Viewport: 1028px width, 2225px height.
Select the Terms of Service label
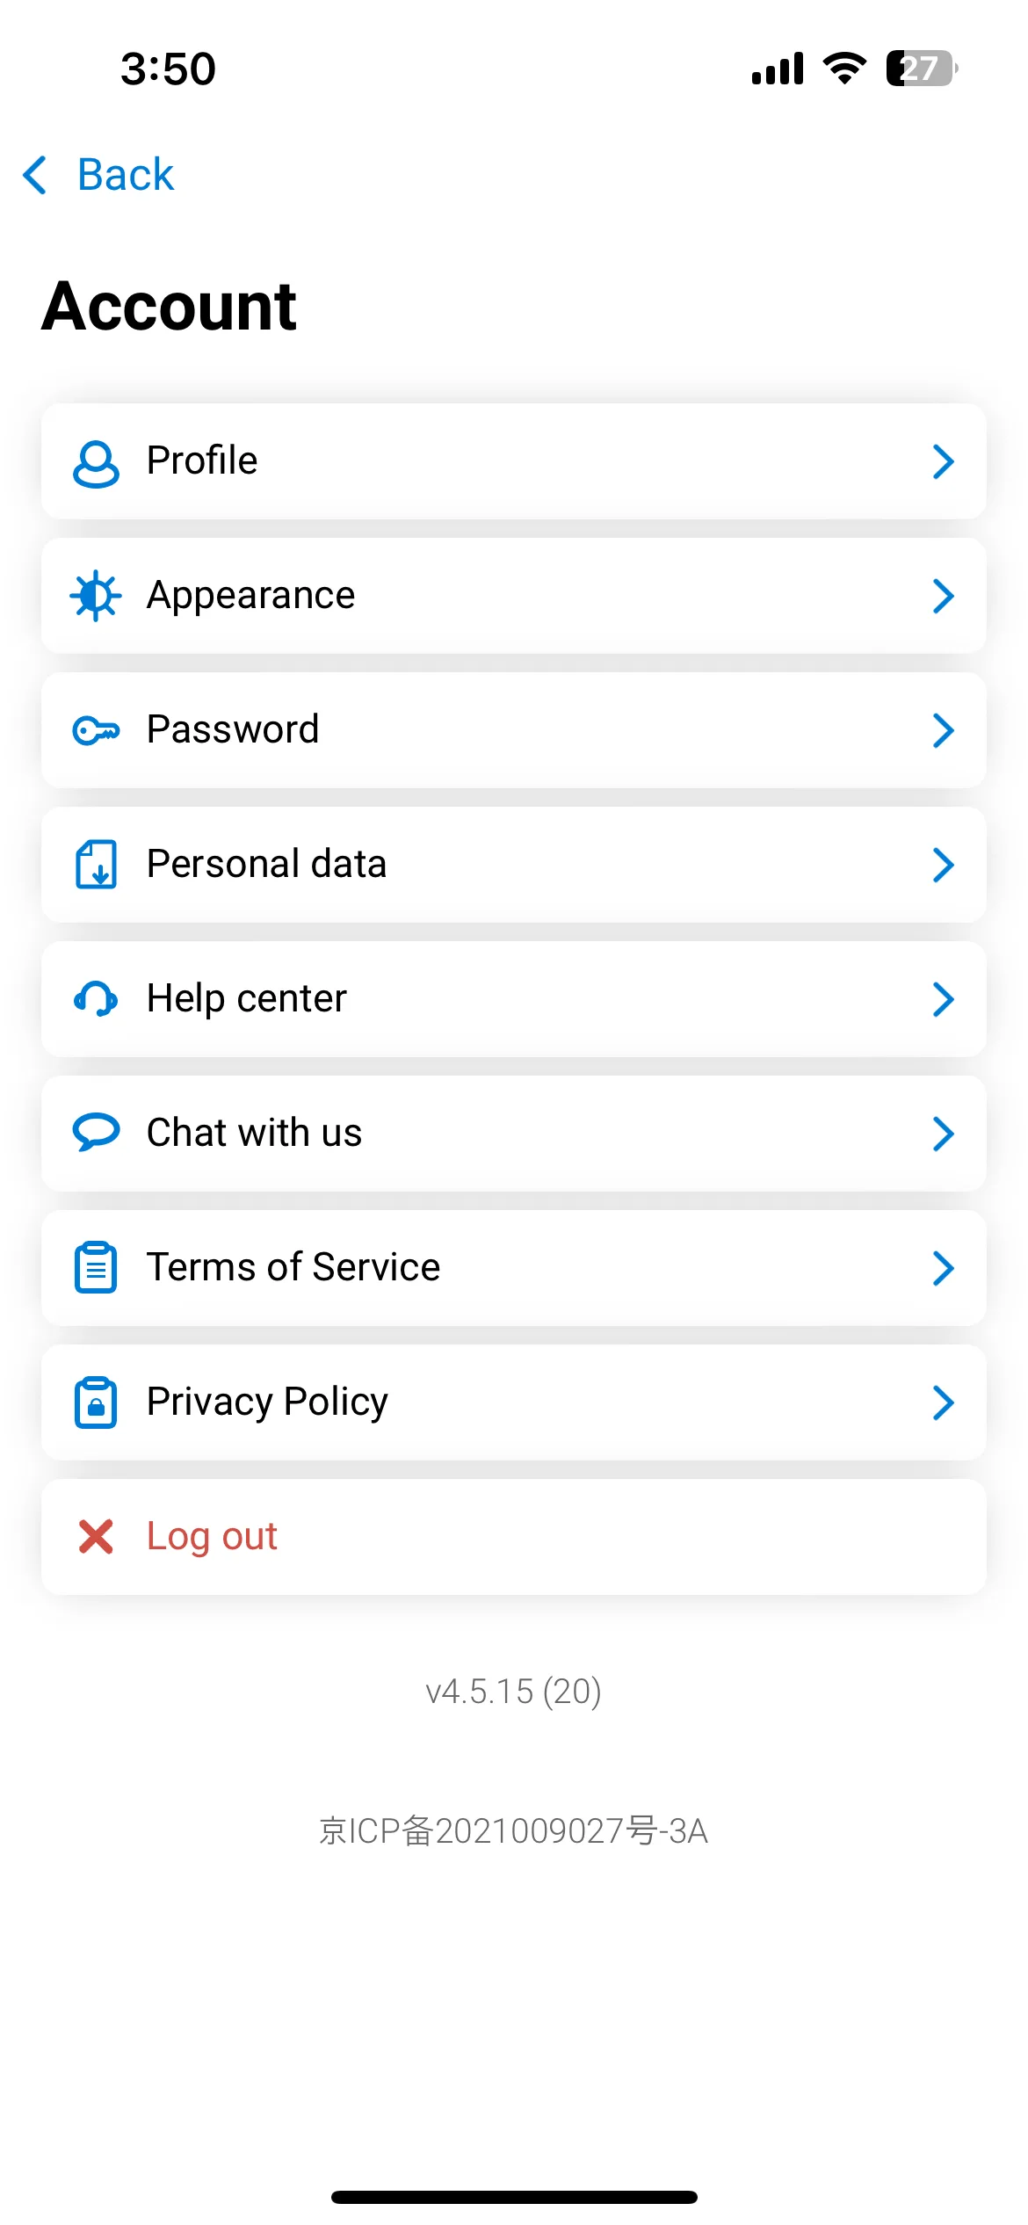click(x=293, y=1267)
